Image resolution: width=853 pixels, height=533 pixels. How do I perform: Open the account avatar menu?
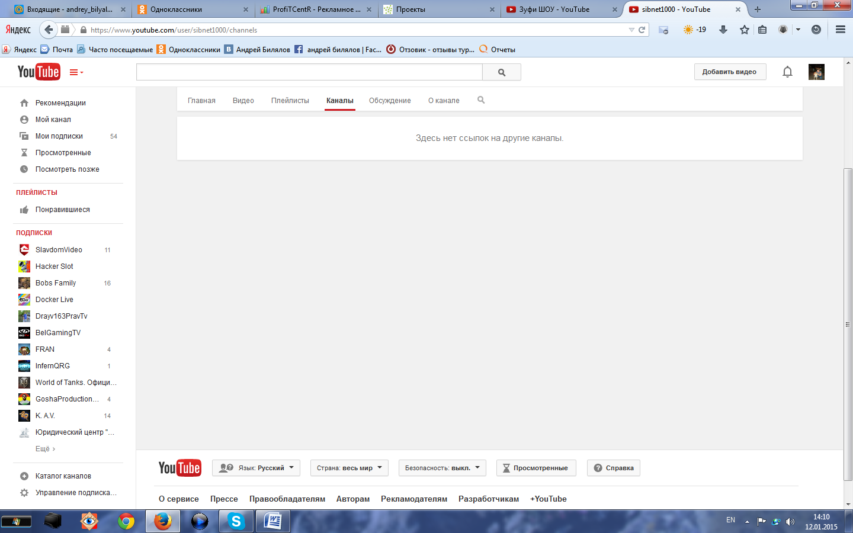(x=816, y=72)
